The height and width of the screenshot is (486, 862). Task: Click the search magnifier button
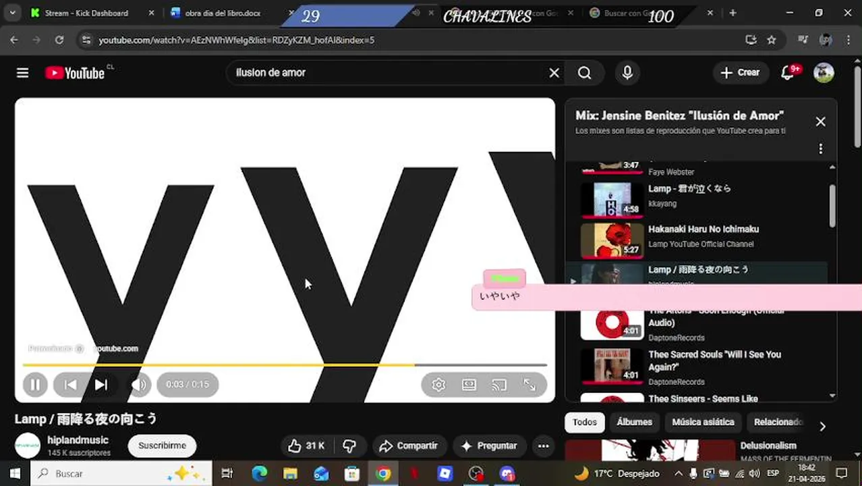click(x=585, y=73)
